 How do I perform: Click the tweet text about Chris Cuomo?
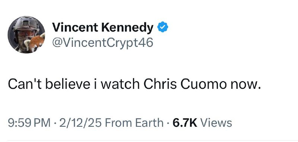coord(134,84)
